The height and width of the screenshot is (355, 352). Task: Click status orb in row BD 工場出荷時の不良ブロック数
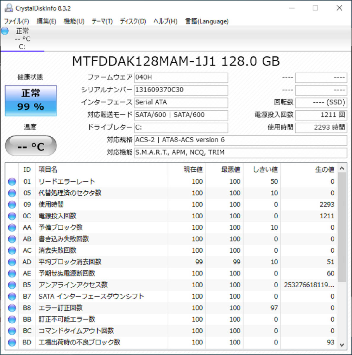tap(12, 343)
